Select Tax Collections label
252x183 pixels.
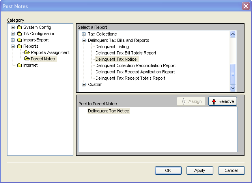pos(103,34)
